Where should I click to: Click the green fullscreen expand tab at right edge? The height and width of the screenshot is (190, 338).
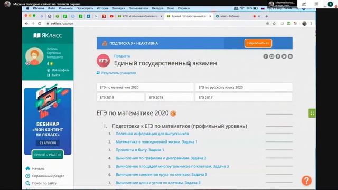click(312, 113)
